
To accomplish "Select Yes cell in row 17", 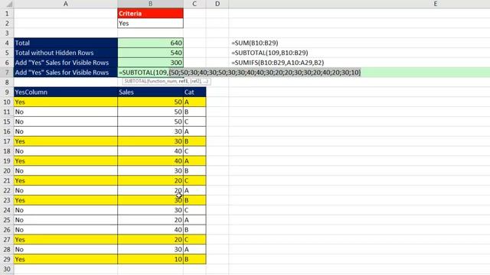I will 66,141.
